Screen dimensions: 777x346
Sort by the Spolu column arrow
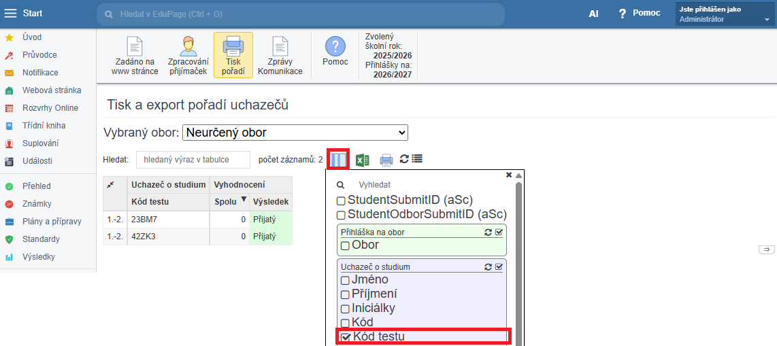[244, 200]
